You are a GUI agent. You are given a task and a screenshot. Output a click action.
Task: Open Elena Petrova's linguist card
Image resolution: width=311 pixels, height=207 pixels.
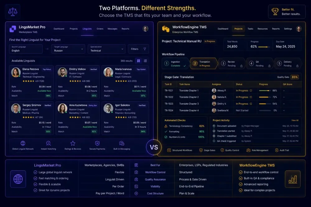(31, 82)
